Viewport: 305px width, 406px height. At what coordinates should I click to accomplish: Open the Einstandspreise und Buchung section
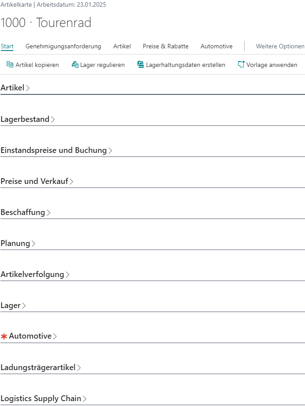point(57,150)
